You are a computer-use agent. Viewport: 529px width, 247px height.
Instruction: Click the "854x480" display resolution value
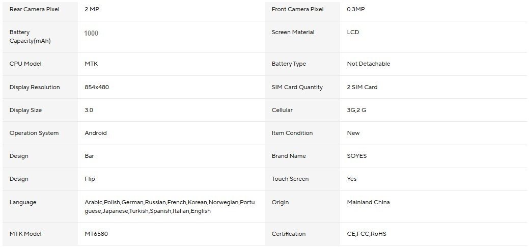click(x=97, y=87)
